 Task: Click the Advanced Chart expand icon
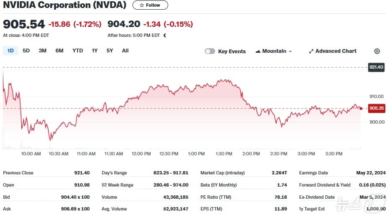pyautogui.click(x=311, y=51)
